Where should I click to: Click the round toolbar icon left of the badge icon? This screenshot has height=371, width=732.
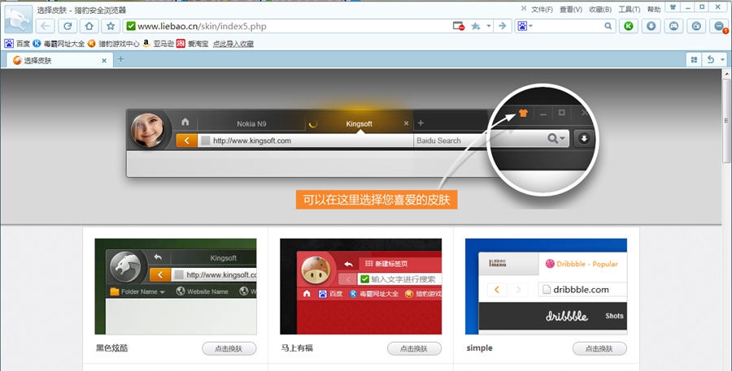696,26
